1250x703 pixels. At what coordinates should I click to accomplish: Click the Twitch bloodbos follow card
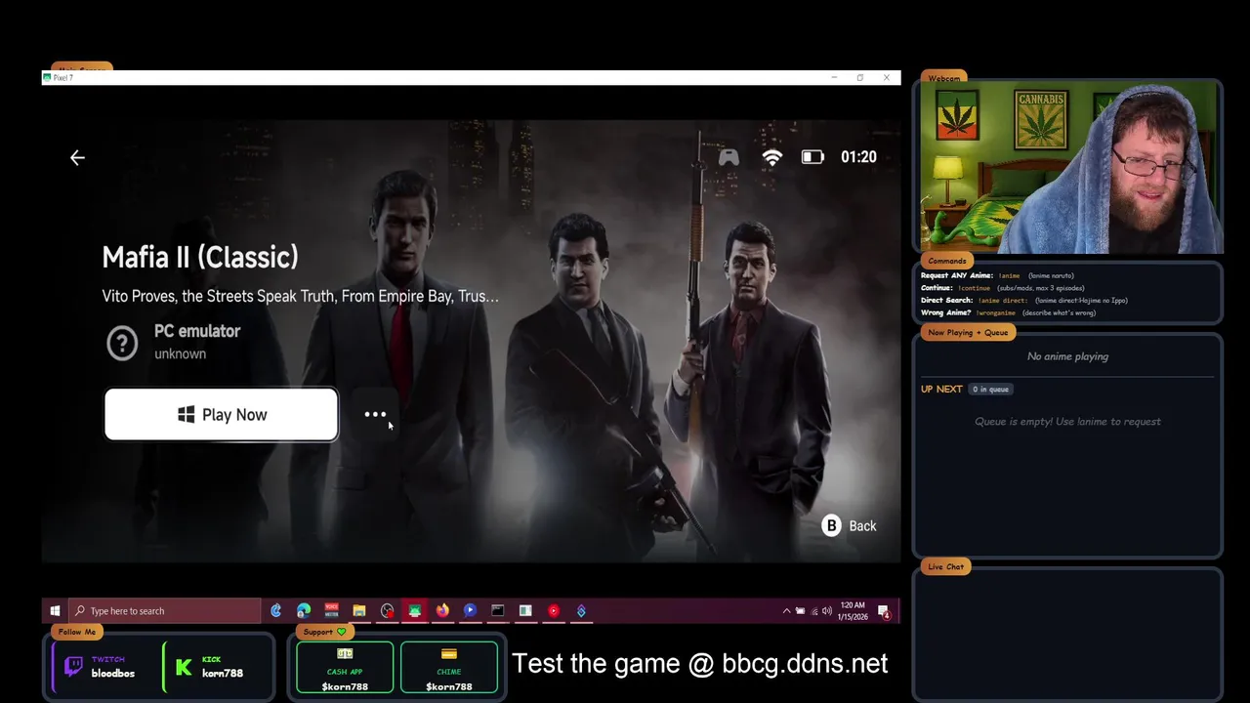(x=104, y=667)
